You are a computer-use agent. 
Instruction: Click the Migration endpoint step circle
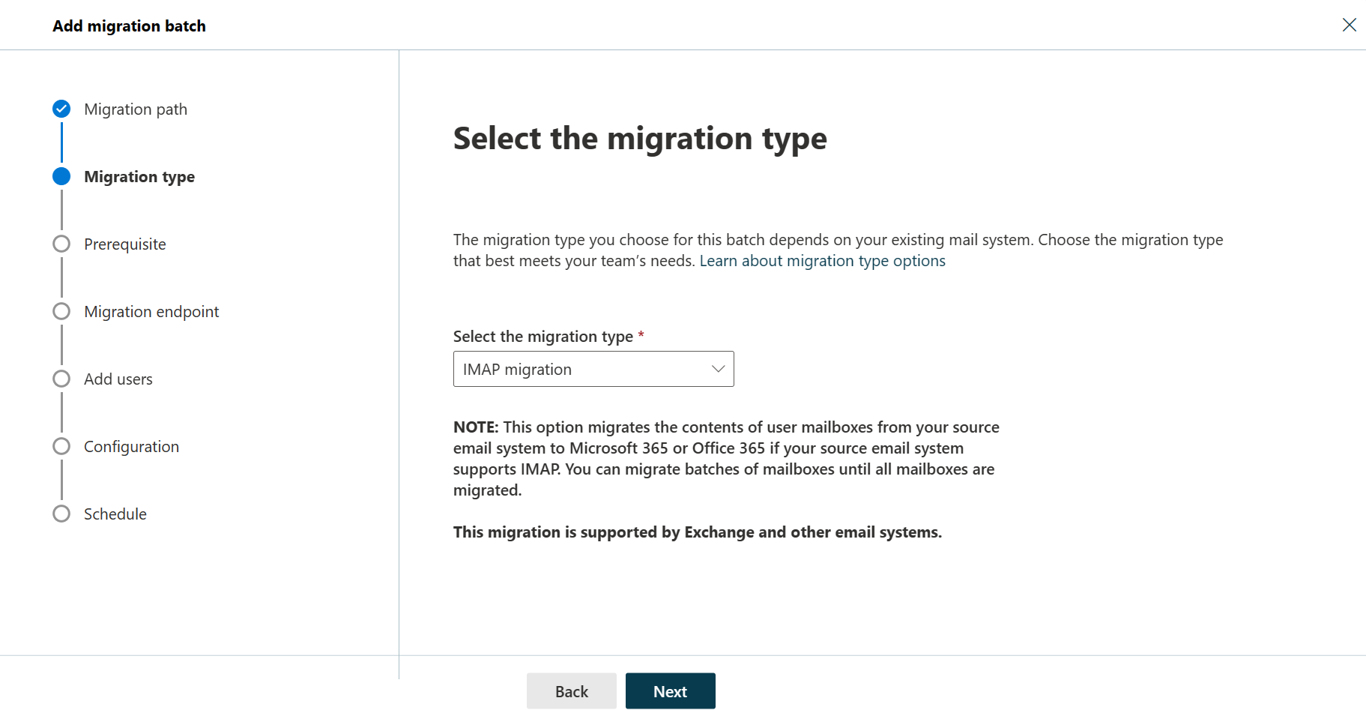point(61,311)
